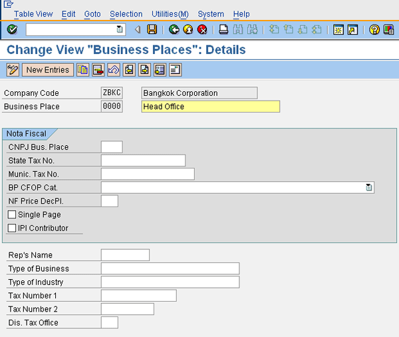This screenshot has height=337, width=399.
Task: Click the Copy As icon beside New Entries
Action: point(82,69)
